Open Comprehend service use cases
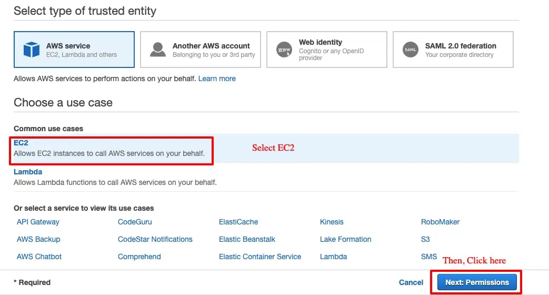549x295 pixels. coord(139,257)
